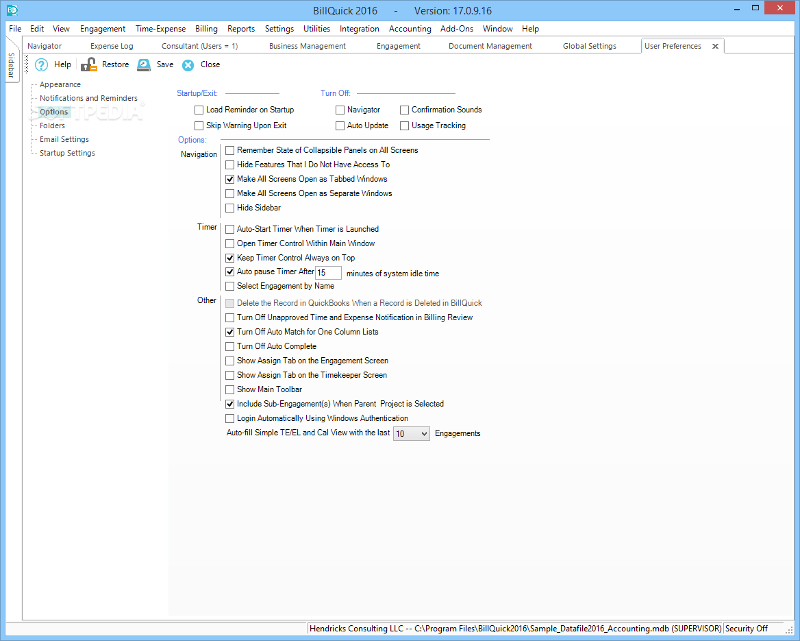Open the Sidebar panel tab

[11, 65]
